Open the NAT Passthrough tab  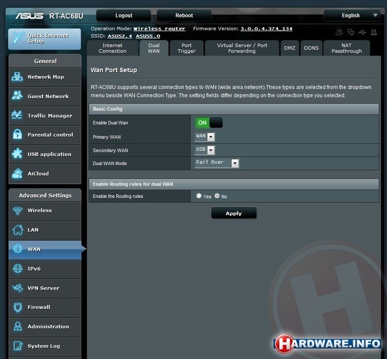point(346,48)
